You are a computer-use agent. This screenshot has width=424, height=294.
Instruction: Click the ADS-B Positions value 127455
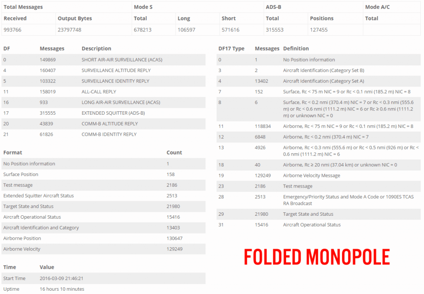pyautogui.click(x=319, y=30)
